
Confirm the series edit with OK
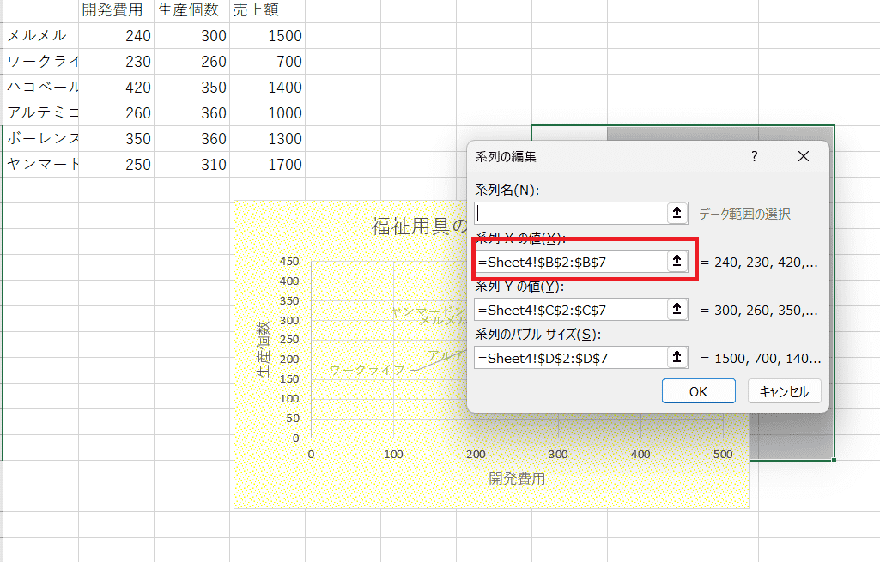click(x=698, y=391)
